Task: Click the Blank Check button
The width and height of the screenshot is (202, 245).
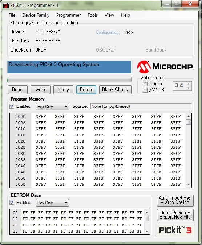Action: click(x=115, y=90)
